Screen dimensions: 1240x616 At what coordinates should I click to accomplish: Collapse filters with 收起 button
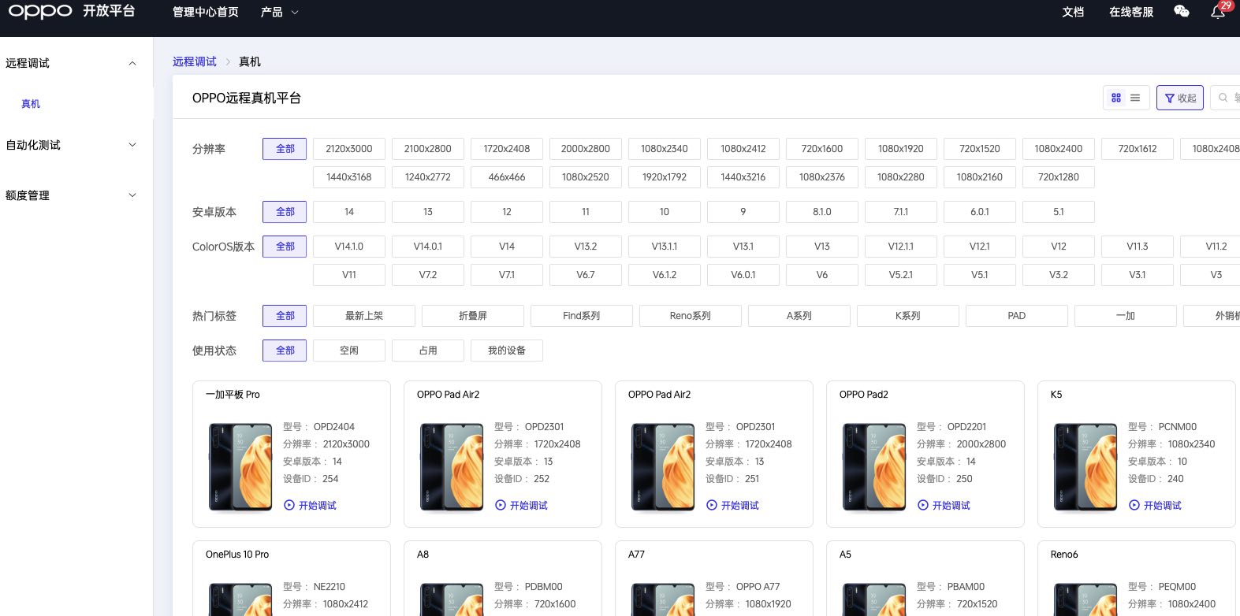1180,98
